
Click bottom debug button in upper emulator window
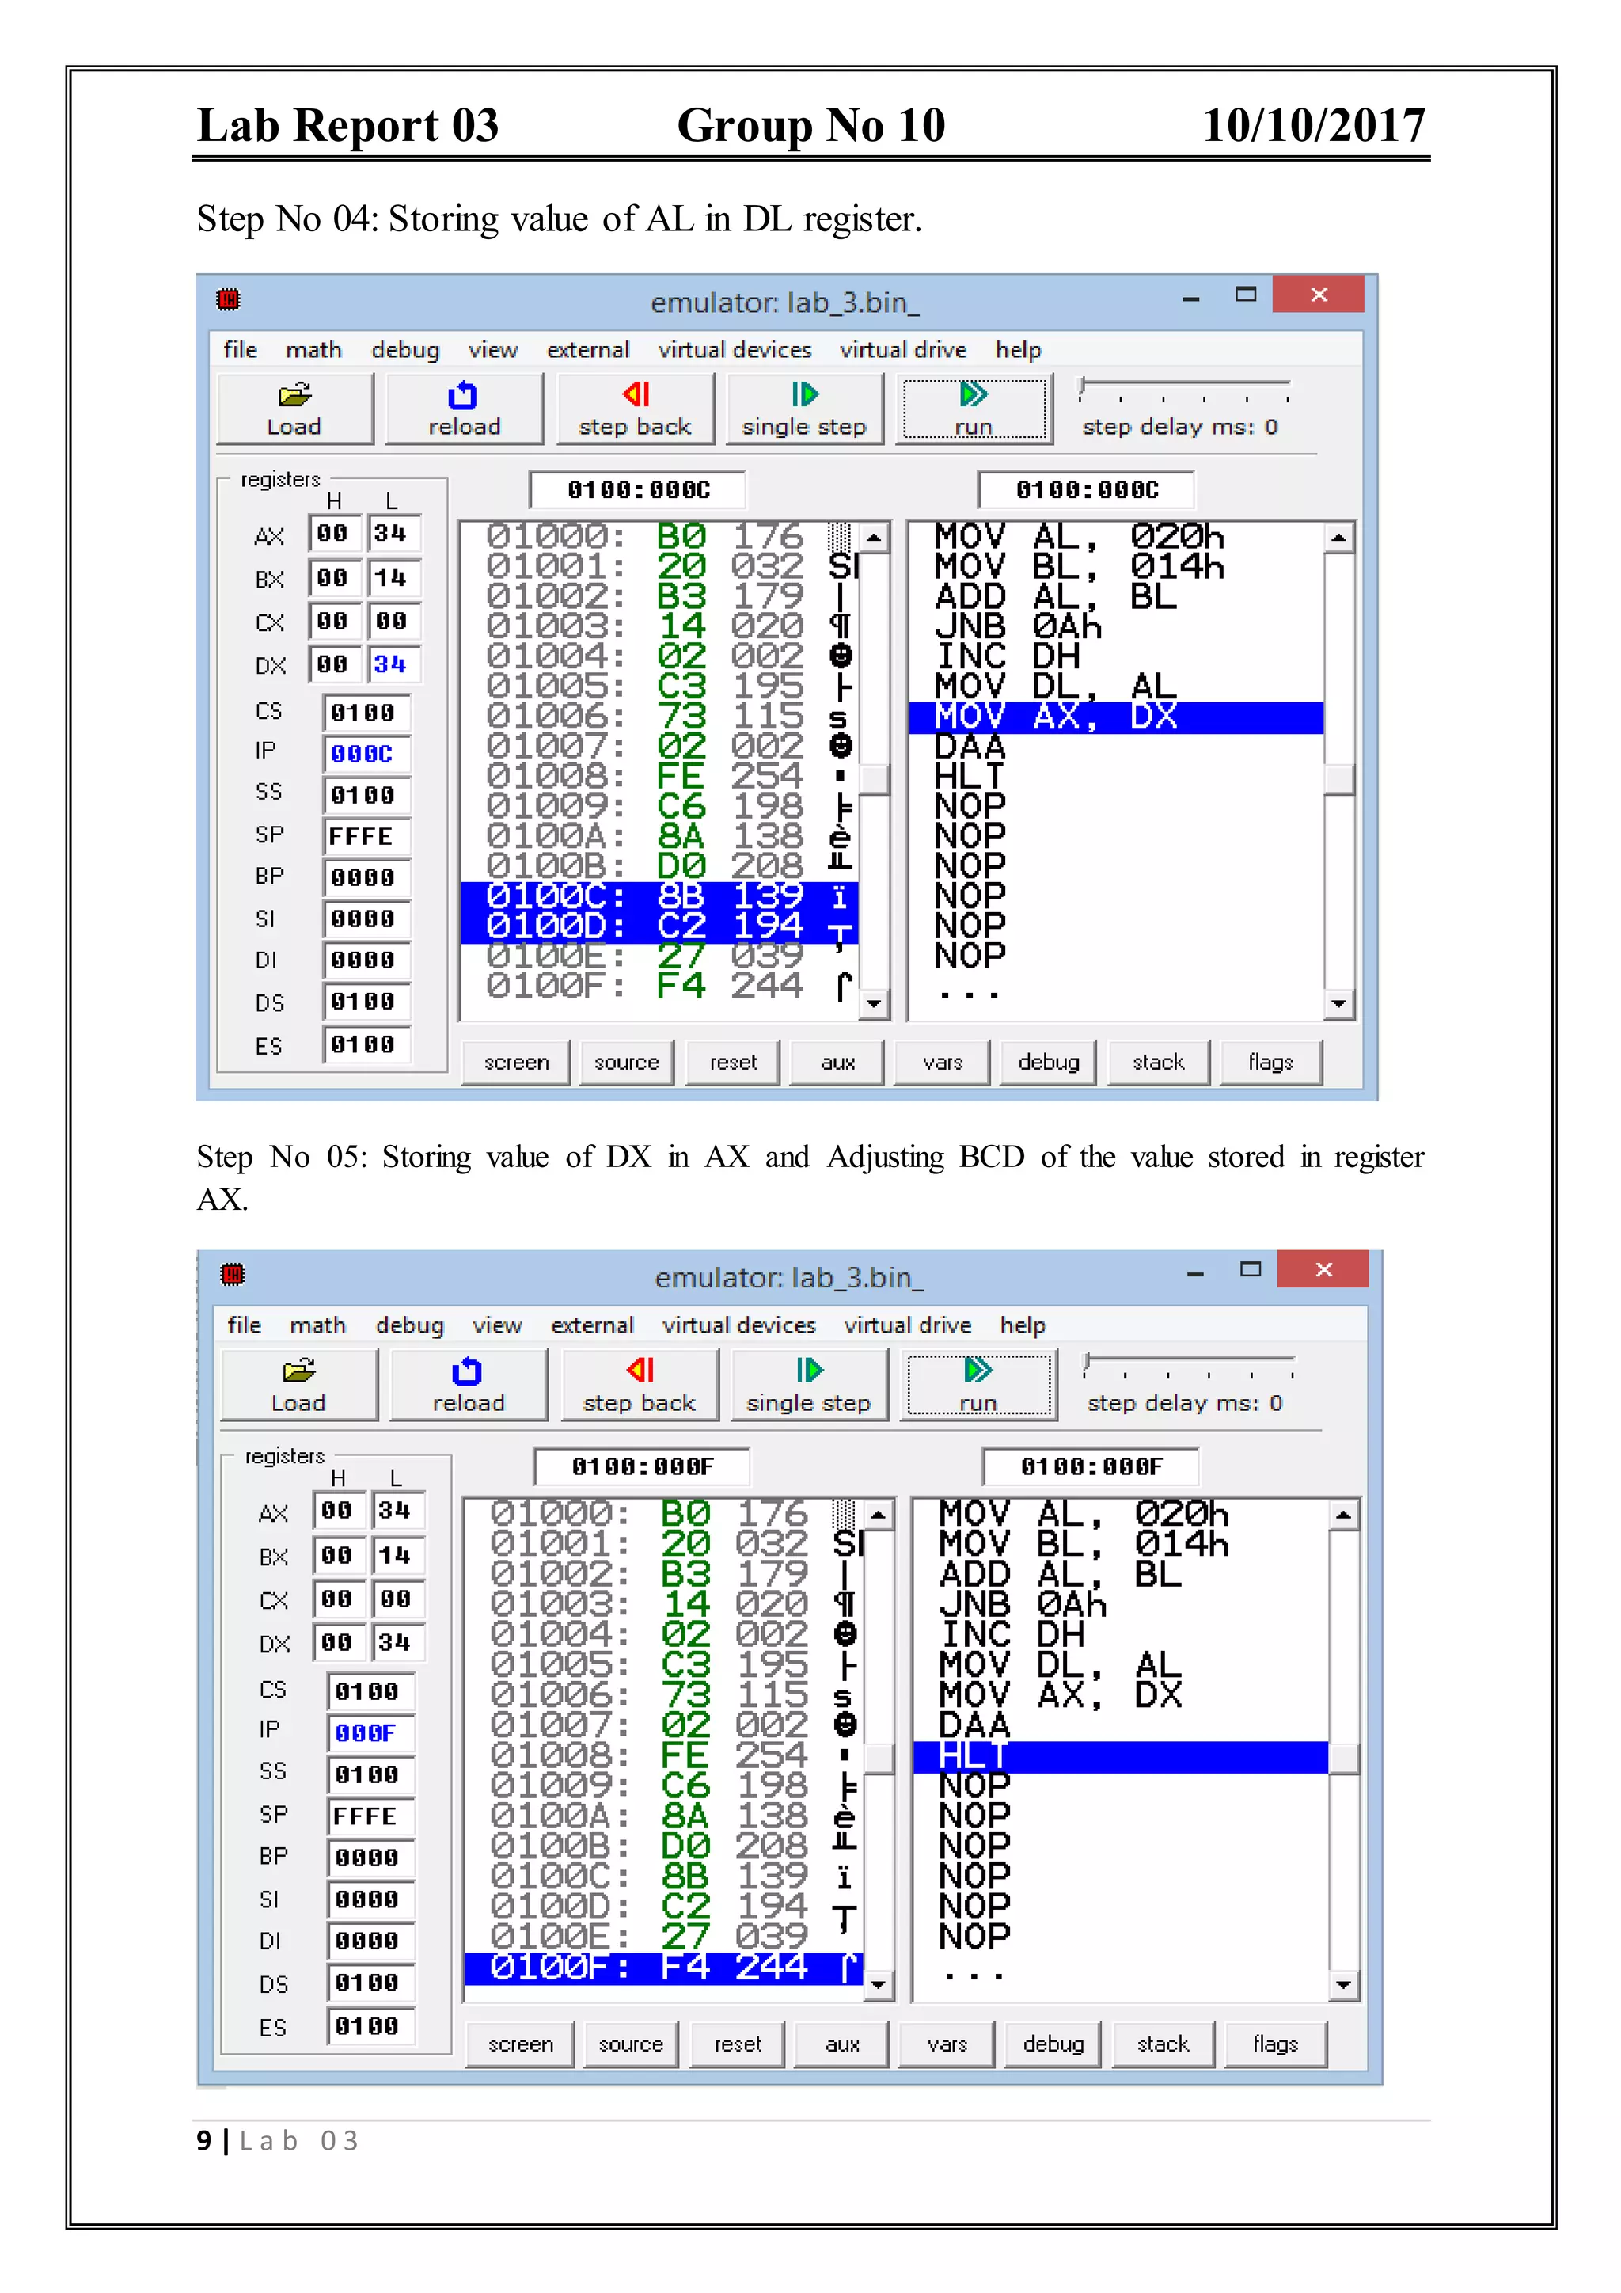pyautogui.click(x=1048, y=1063)
